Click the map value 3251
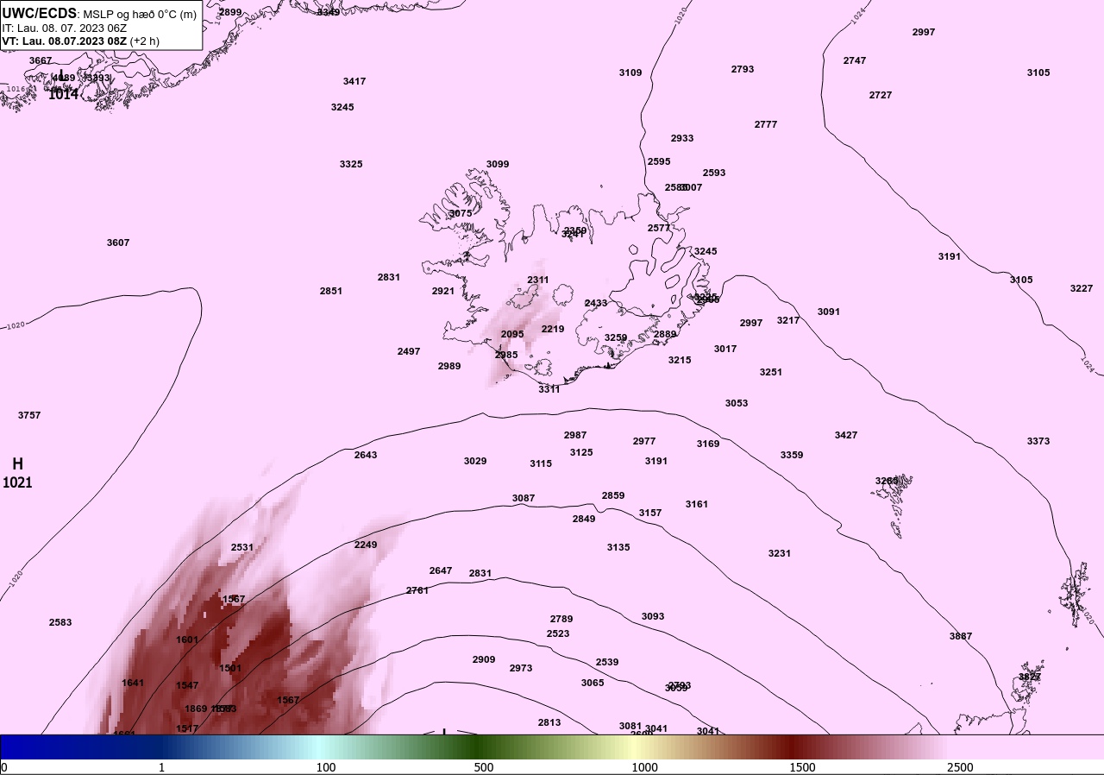The height and width of the screenshot is (775, 1104). [x=771, y=372]
